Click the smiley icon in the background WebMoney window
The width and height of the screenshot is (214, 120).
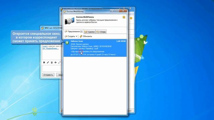[x=131, y=18]
